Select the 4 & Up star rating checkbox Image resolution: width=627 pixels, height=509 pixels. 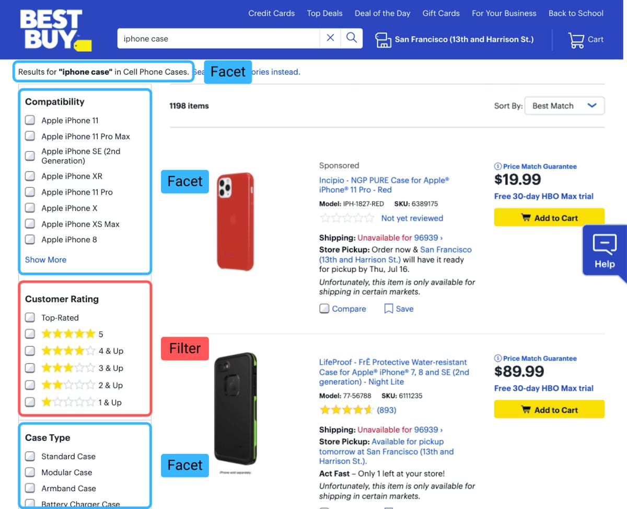click(x=30, y=350)
